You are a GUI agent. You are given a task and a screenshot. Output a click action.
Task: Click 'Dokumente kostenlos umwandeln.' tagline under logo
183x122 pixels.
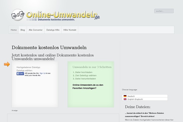[56, 20]
